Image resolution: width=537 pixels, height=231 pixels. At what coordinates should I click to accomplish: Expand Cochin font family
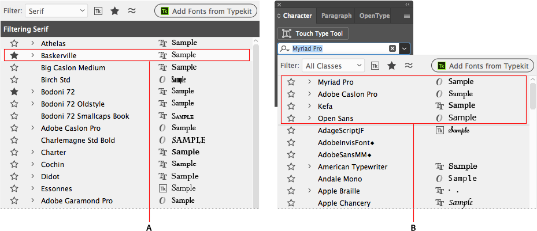32,164
